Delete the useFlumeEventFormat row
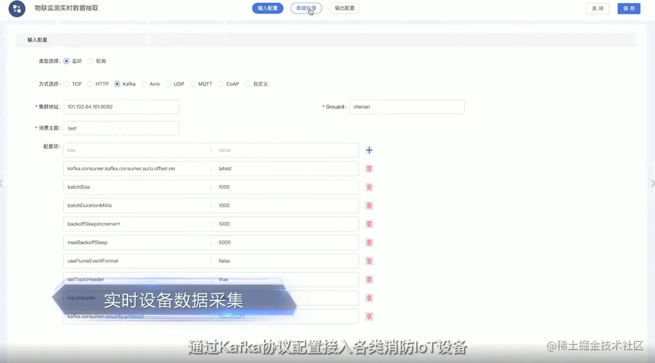This screenshot has height=363, width=655. 369,260
